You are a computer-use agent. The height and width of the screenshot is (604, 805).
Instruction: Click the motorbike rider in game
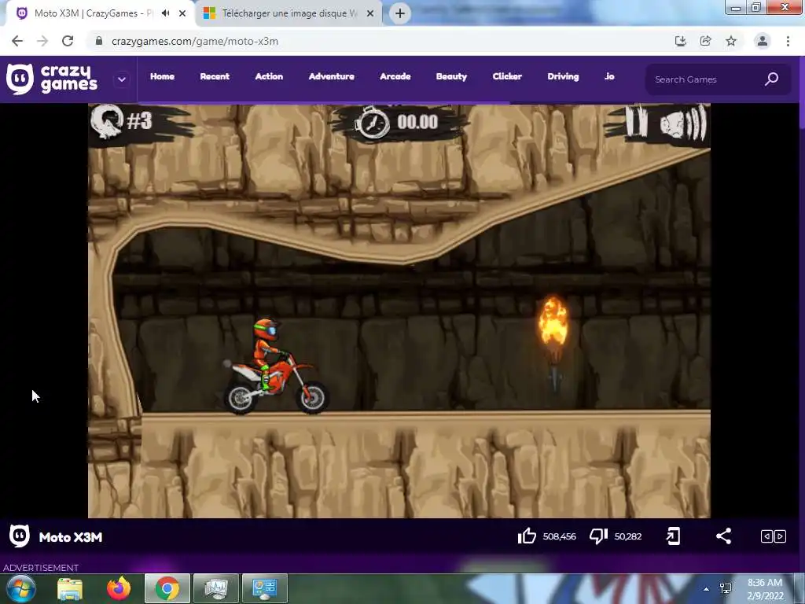(276, 366)
